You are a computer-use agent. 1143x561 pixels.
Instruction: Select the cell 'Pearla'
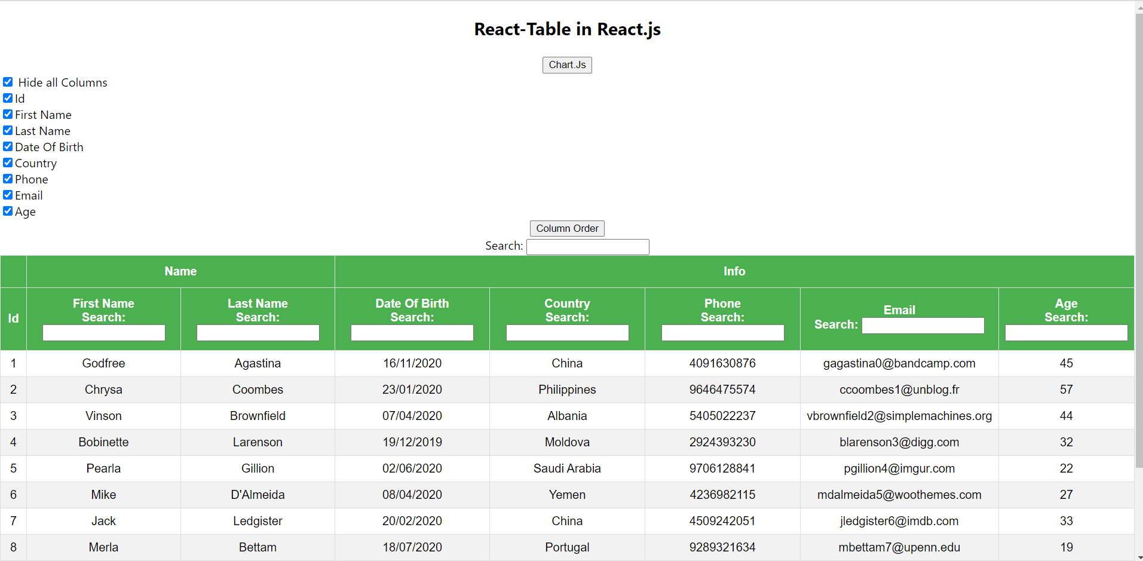(103, 468)
